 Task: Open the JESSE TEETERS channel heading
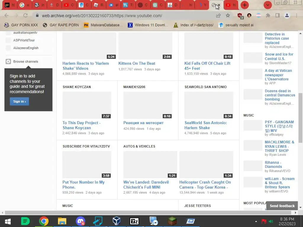(x=197, y=206)
